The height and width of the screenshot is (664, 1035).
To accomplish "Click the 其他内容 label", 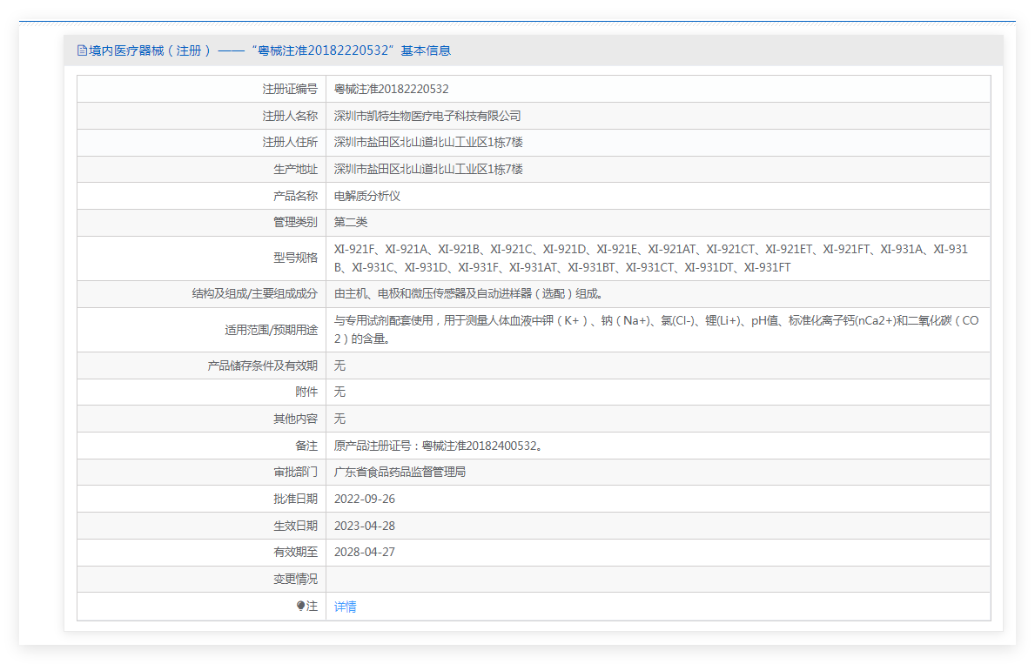I will tap(296, 419).
